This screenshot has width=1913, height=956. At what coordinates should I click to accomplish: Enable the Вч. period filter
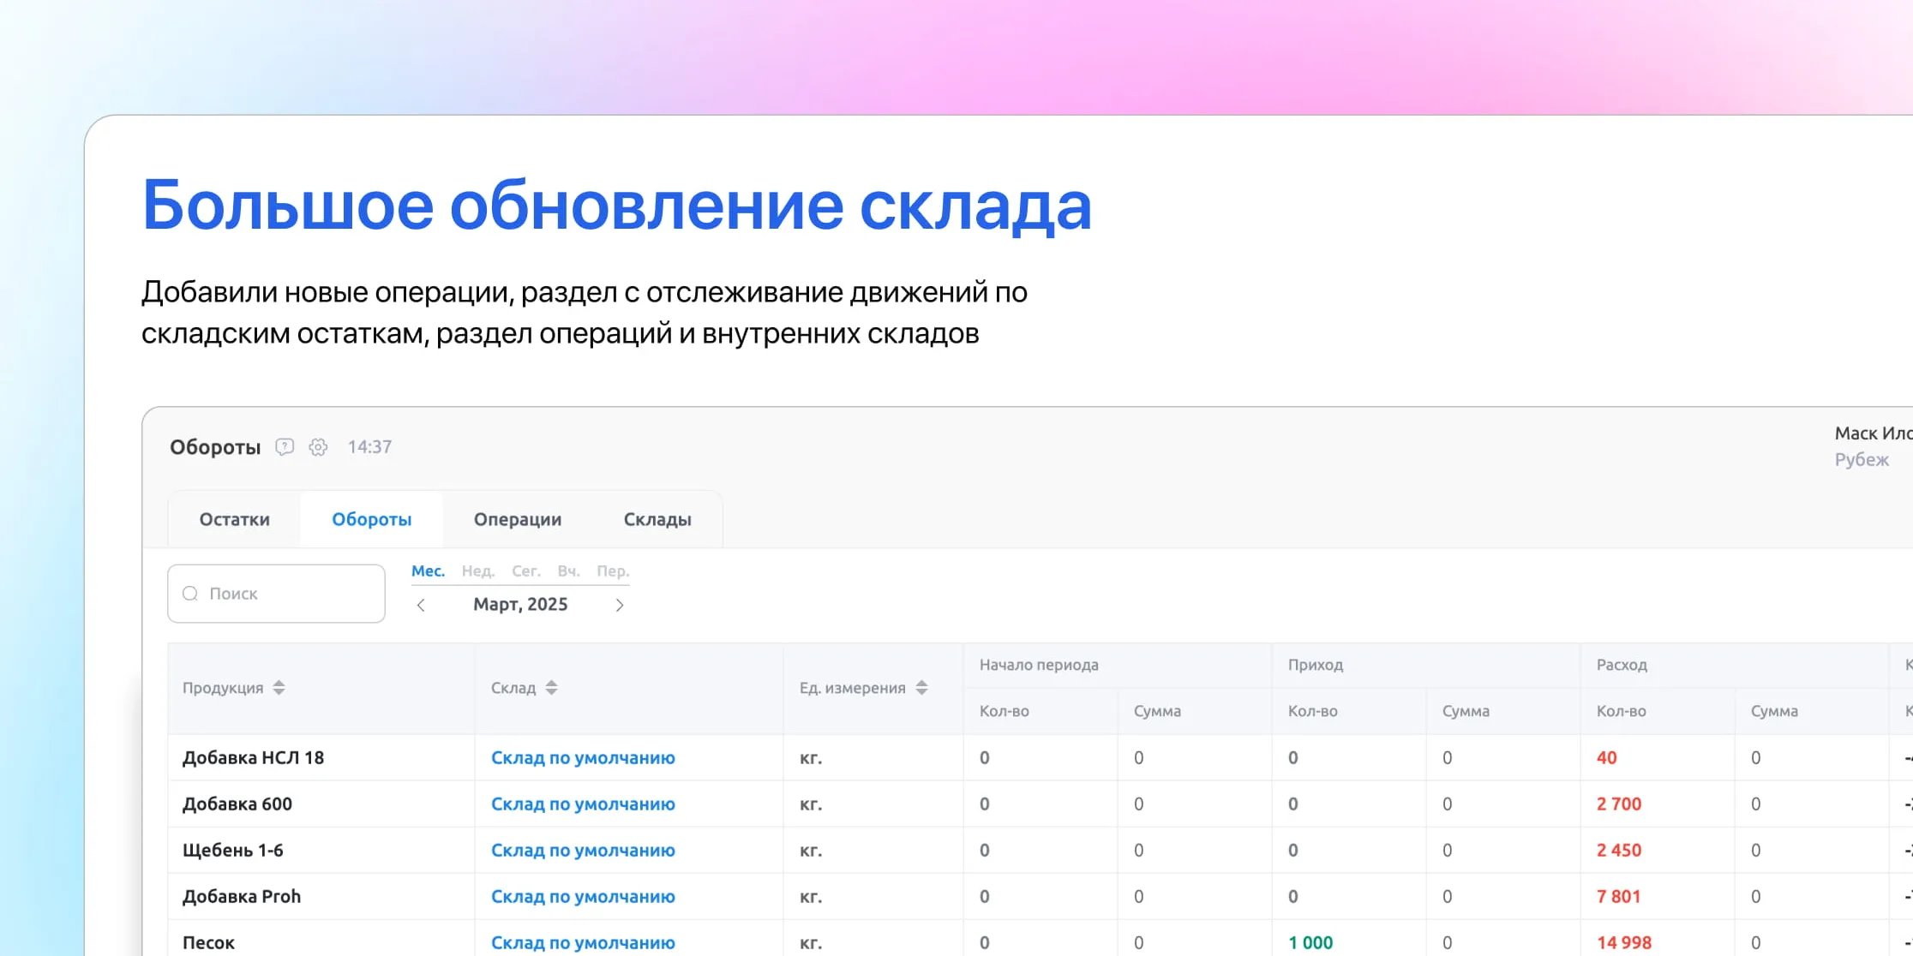[569, 571]
